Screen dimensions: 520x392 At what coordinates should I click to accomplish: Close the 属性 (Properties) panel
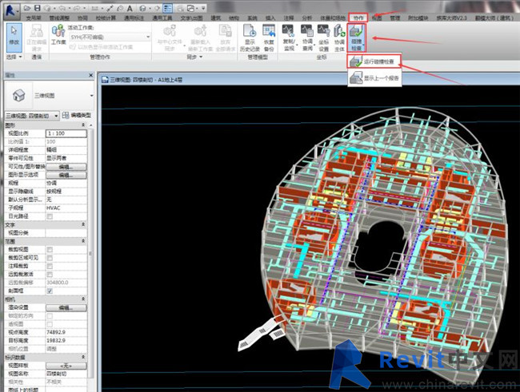tap(91, 75)
